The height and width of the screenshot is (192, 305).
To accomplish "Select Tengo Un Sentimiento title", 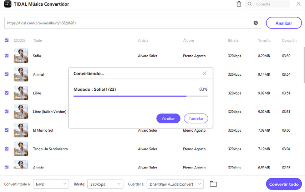I will [50, 149].
